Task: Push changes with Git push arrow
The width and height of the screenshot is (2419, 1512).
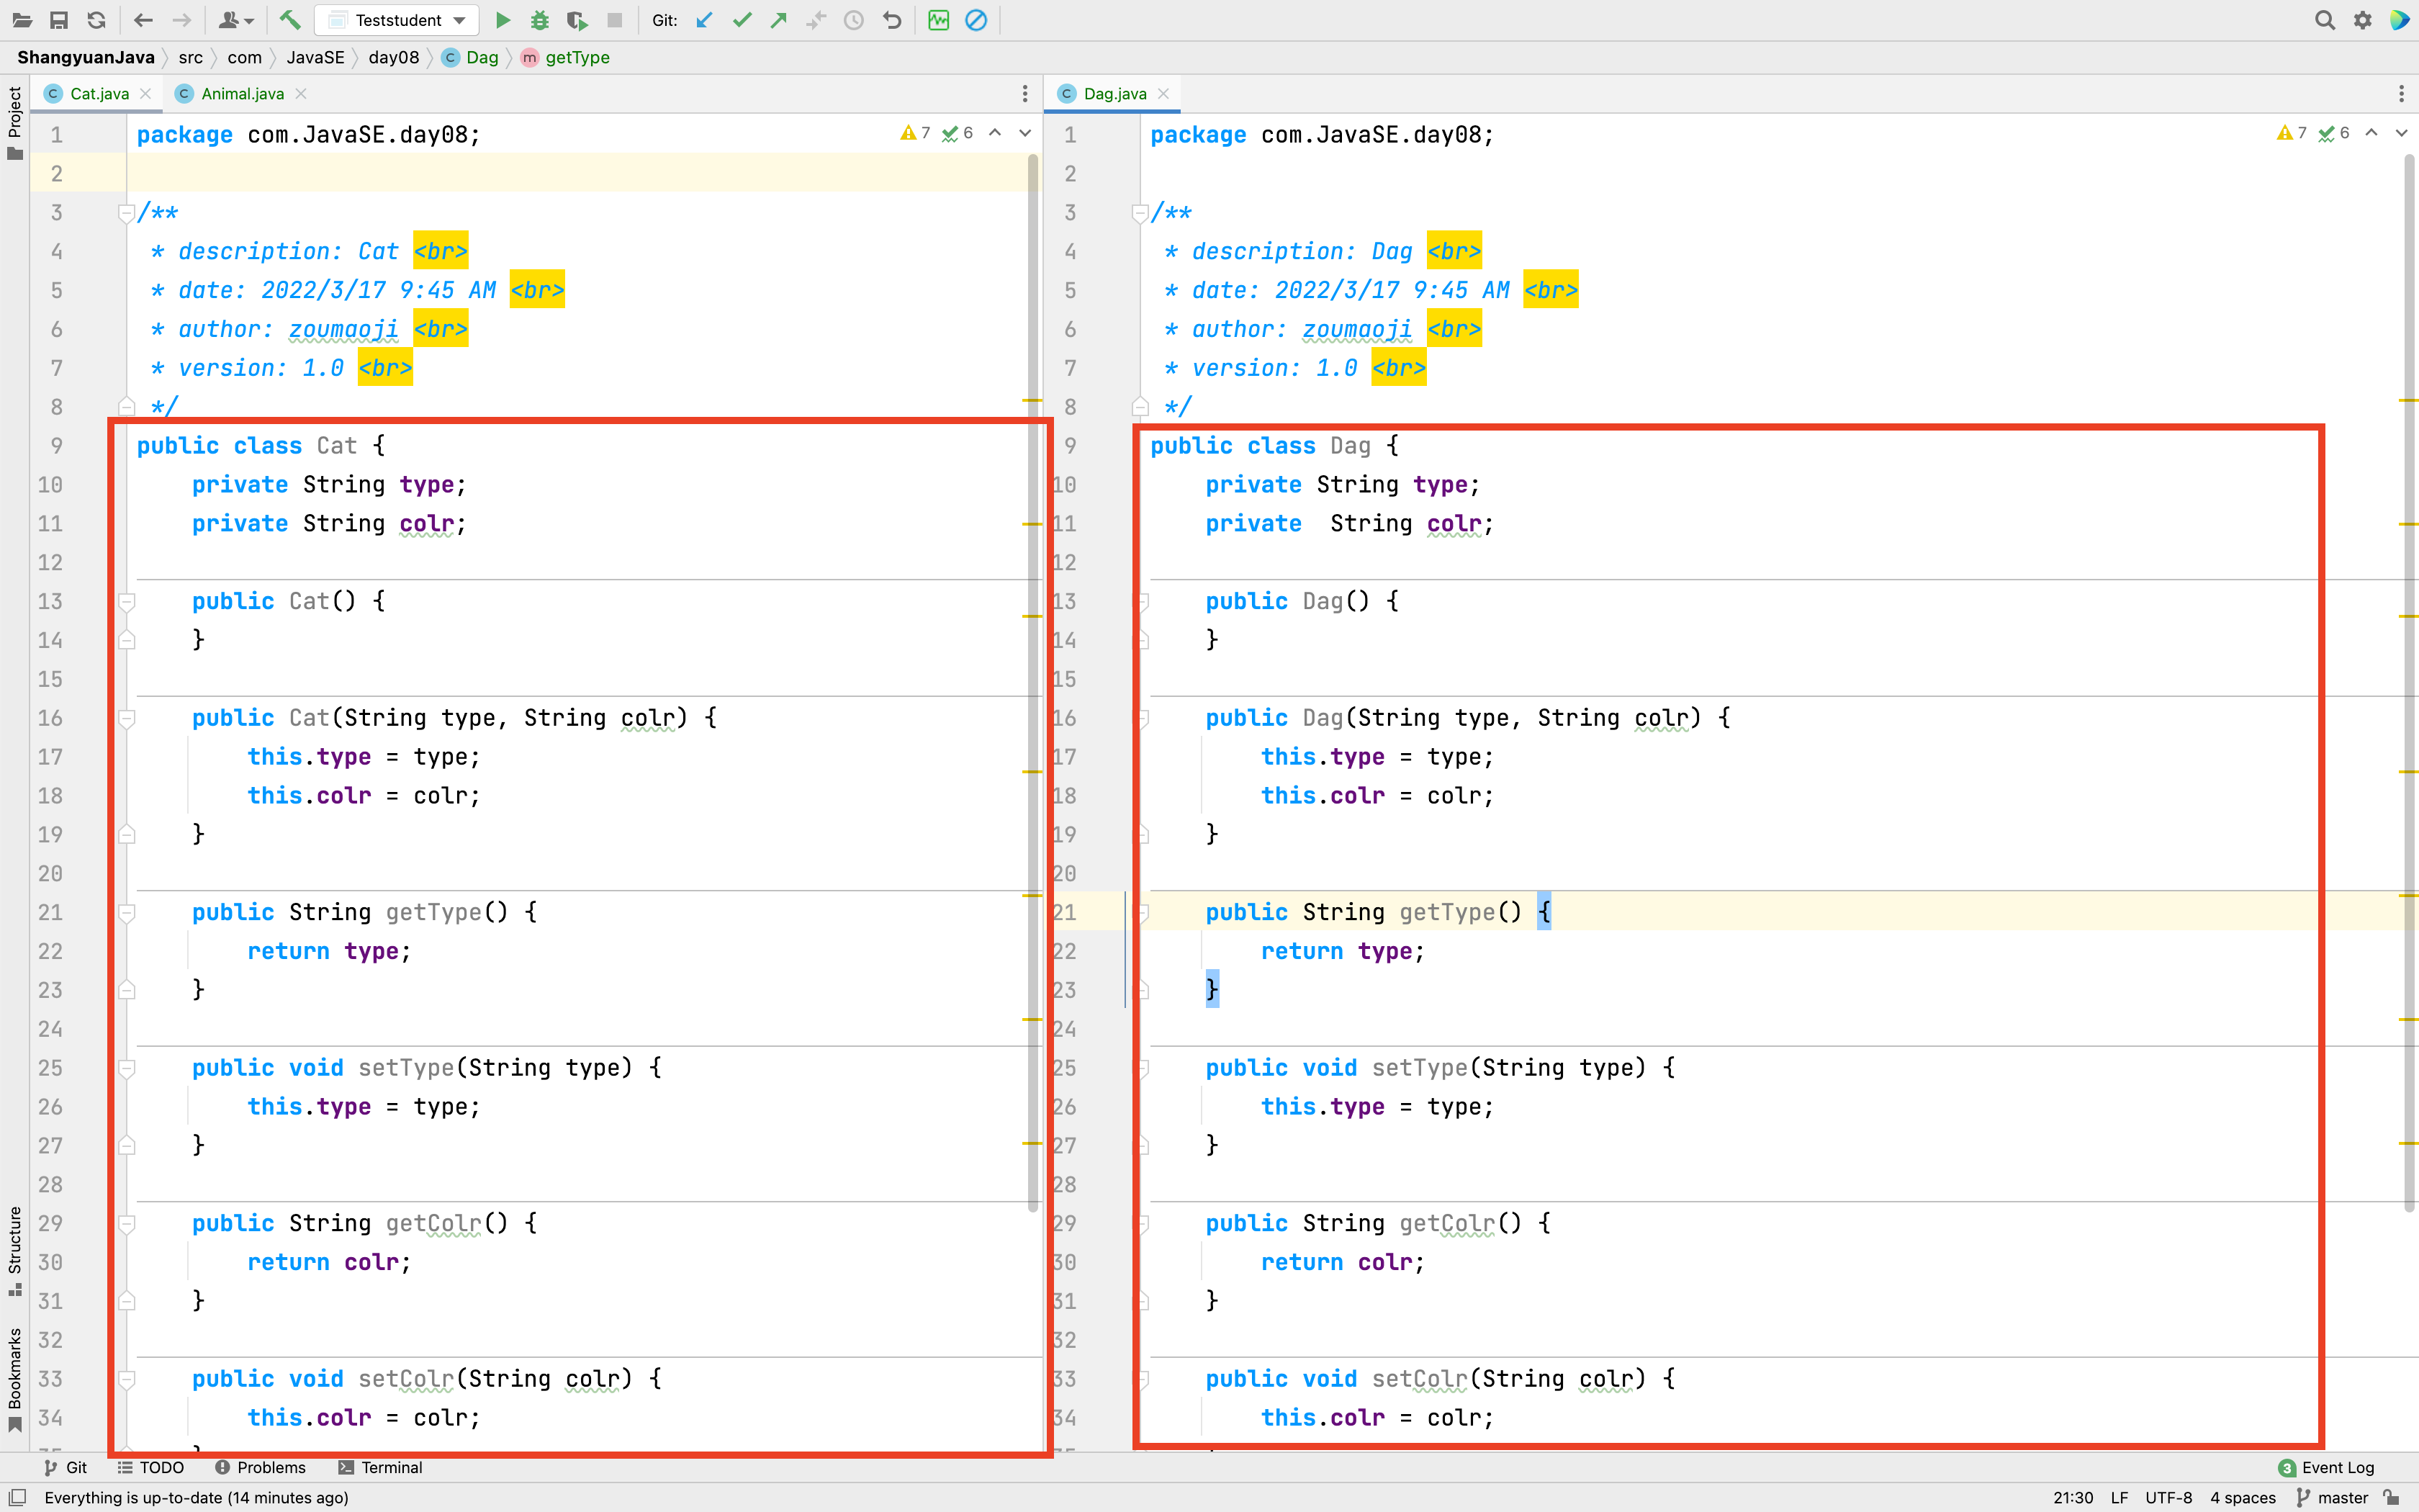Action: click(779, 20)
